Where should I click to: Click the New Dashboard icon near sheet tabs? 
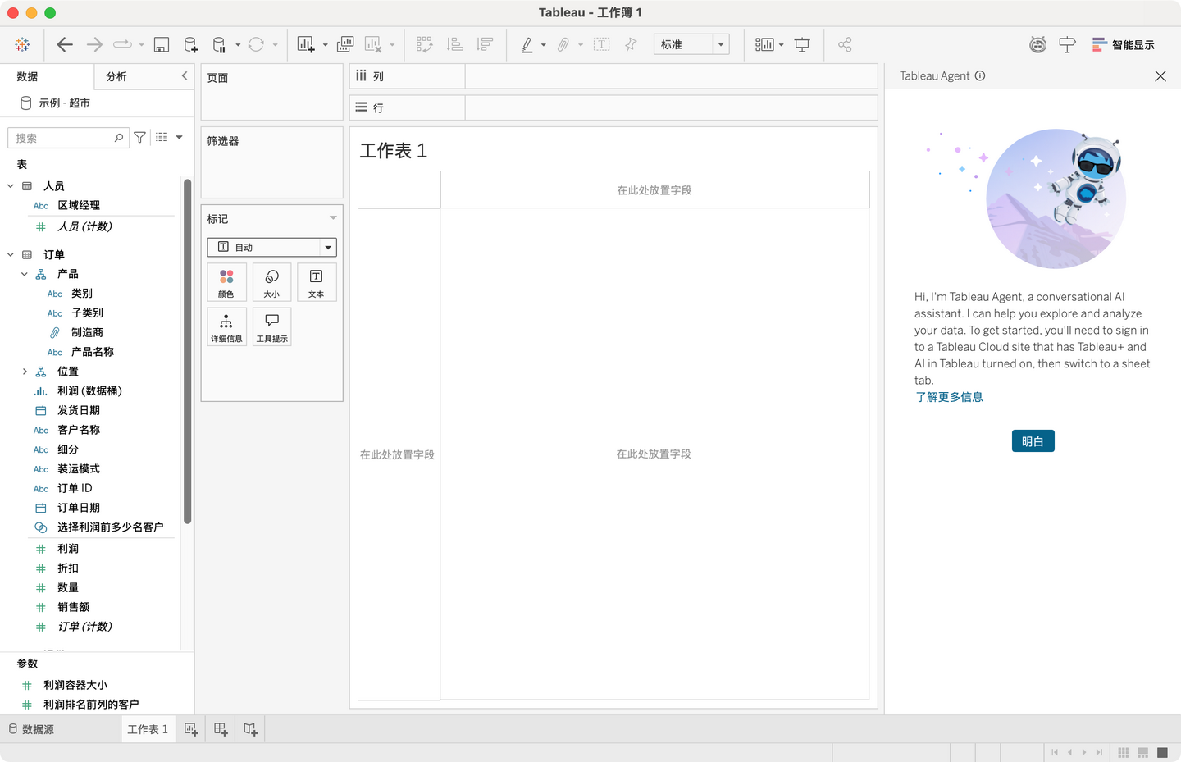click(x=220, y=728)
